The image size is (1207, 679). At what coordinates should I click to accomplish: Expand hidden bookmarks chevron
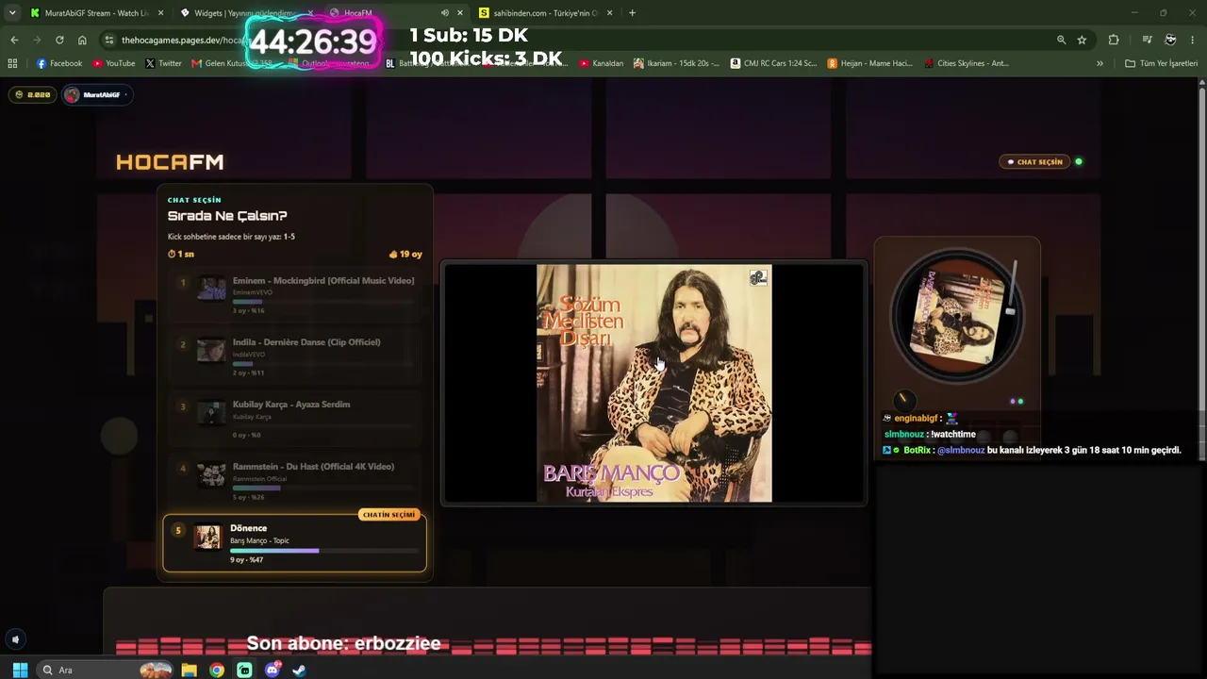1100,63
